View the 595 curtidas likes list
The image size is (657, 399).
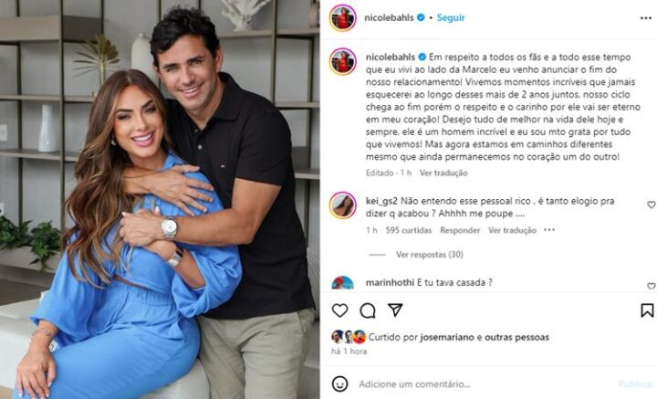(409, 230)
